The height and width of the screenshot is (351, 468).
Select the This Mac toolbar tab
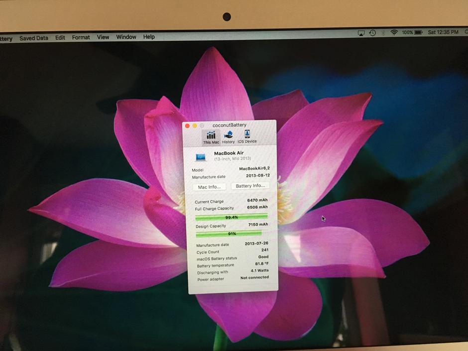click(x=211, y=137)
